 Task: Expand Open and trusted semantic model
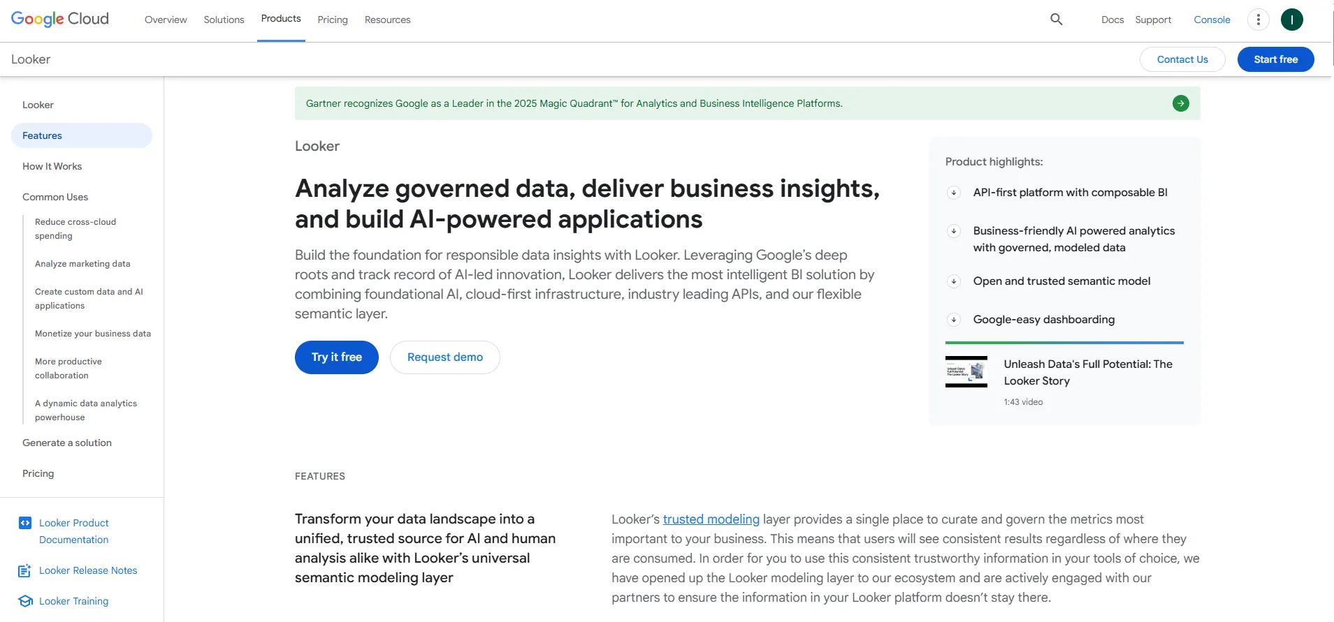coord(954,281)
